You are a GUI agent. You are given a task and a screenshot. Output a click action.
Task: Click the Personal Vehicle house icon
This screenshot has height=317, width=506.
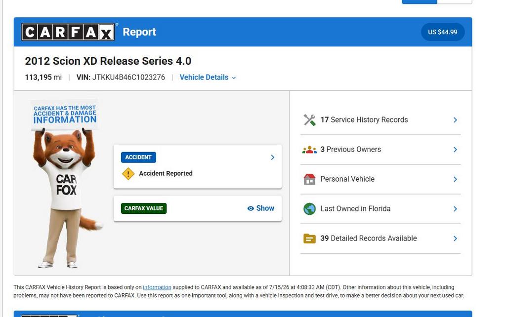(x=309, y=179)
